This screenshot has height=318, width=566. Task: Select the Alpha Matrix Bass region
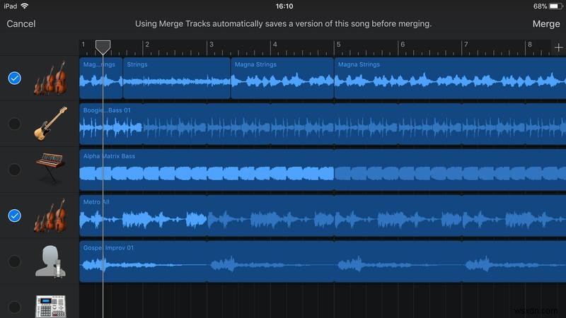coord(323,170)
